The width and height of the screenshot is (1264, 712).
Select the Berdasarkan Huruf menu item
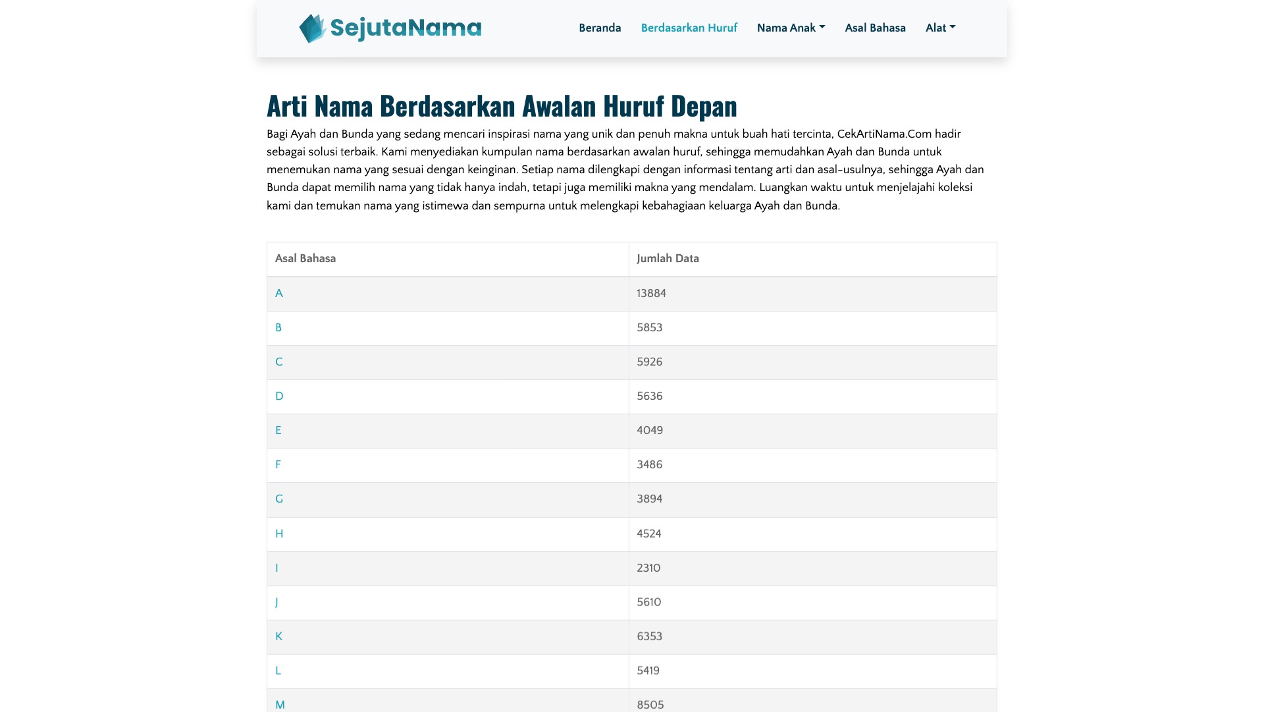[x=689, y=28]
